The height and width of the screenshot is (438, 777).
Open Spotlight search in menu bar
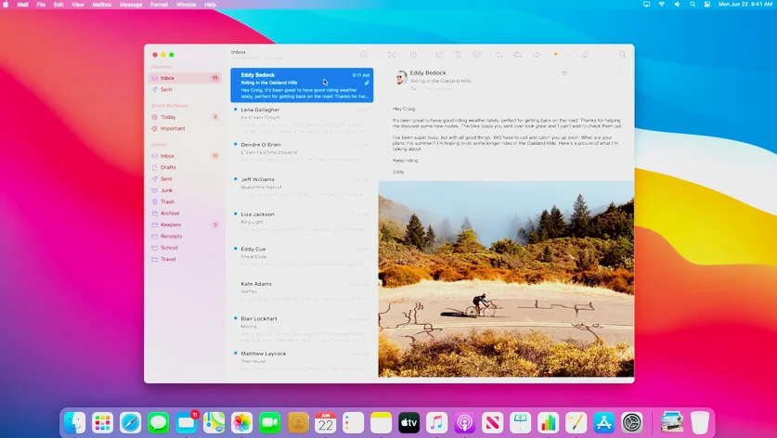[x=693, y=5]
